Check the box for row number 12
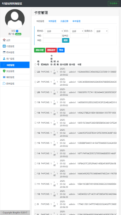121x215 pixels. (35, 174)
